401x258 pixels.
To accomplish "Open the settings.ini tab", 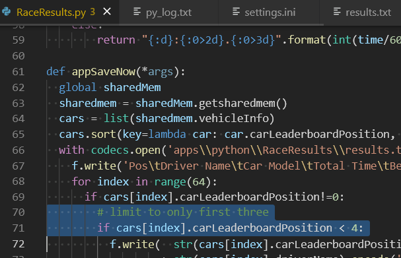I will [270, 12].
